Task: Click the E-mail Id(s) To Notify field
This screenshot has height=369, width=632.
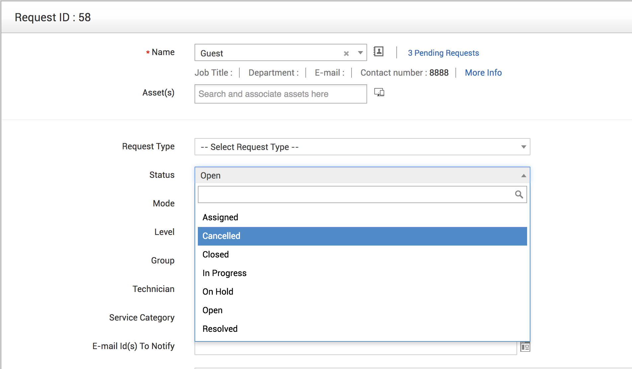Action: (x=355, y=348)
